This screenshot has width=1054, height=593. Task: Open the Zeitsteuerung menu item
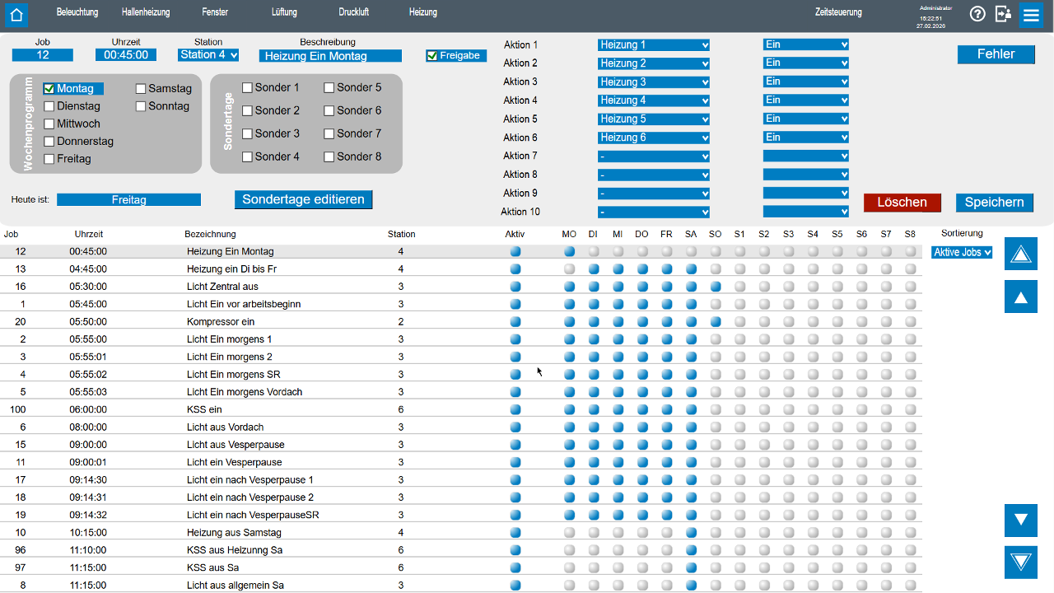tap(838, 12)
